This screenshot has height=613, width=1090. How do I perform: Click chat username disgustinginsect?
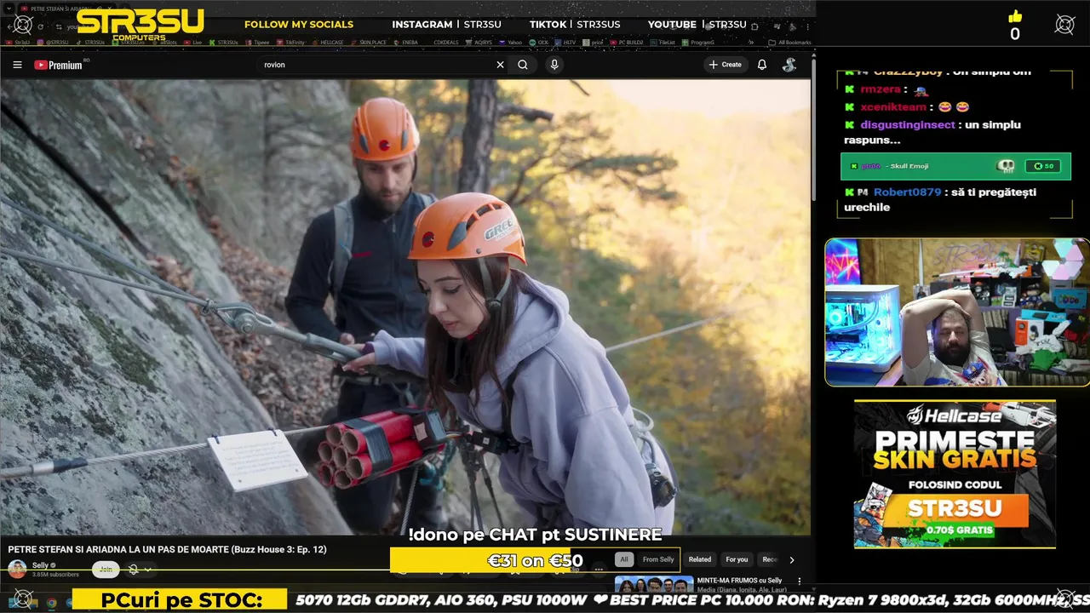(907, 125)
